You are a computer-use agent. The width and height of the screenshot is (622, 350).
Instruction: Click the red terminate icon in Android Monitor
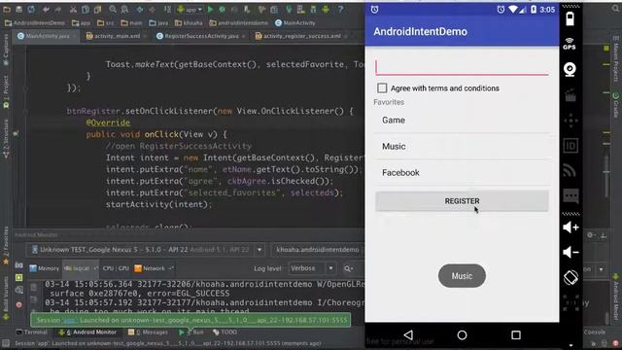tap(18, 304)
